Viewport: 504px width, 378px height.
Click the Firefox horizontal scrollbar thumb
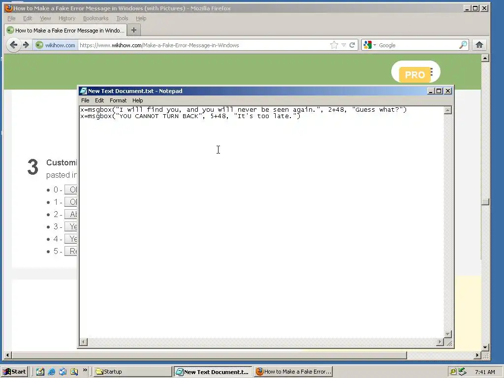point(209,355)
